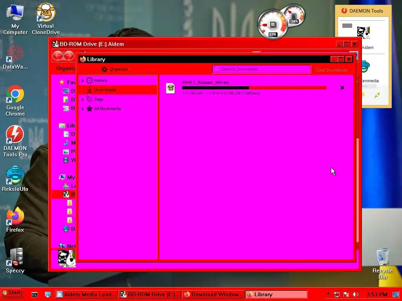
Task: Show hidden tray icons arrow
Action: 328,294
